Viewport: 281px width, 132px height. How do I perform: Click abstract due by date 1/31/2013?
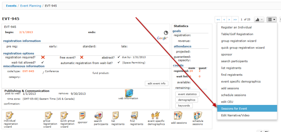139,57
